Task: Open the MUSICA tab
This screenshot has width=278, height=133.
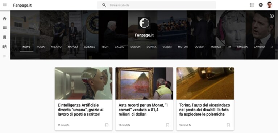Action: click(x=216, y=47)
